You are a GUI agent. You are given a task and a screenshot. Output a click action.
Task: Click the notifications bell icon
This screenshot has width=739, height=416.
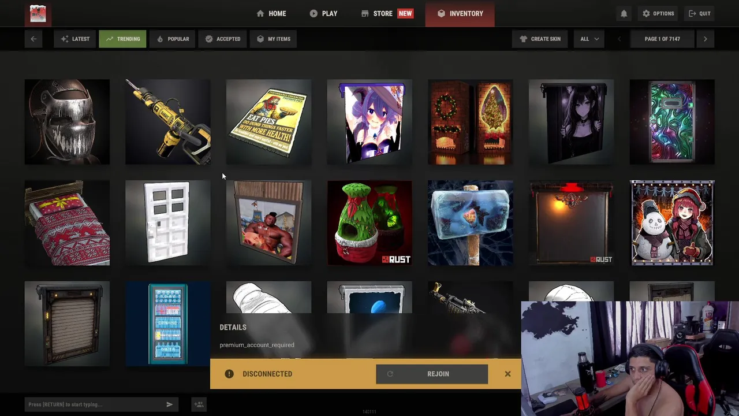pos(624,13)
